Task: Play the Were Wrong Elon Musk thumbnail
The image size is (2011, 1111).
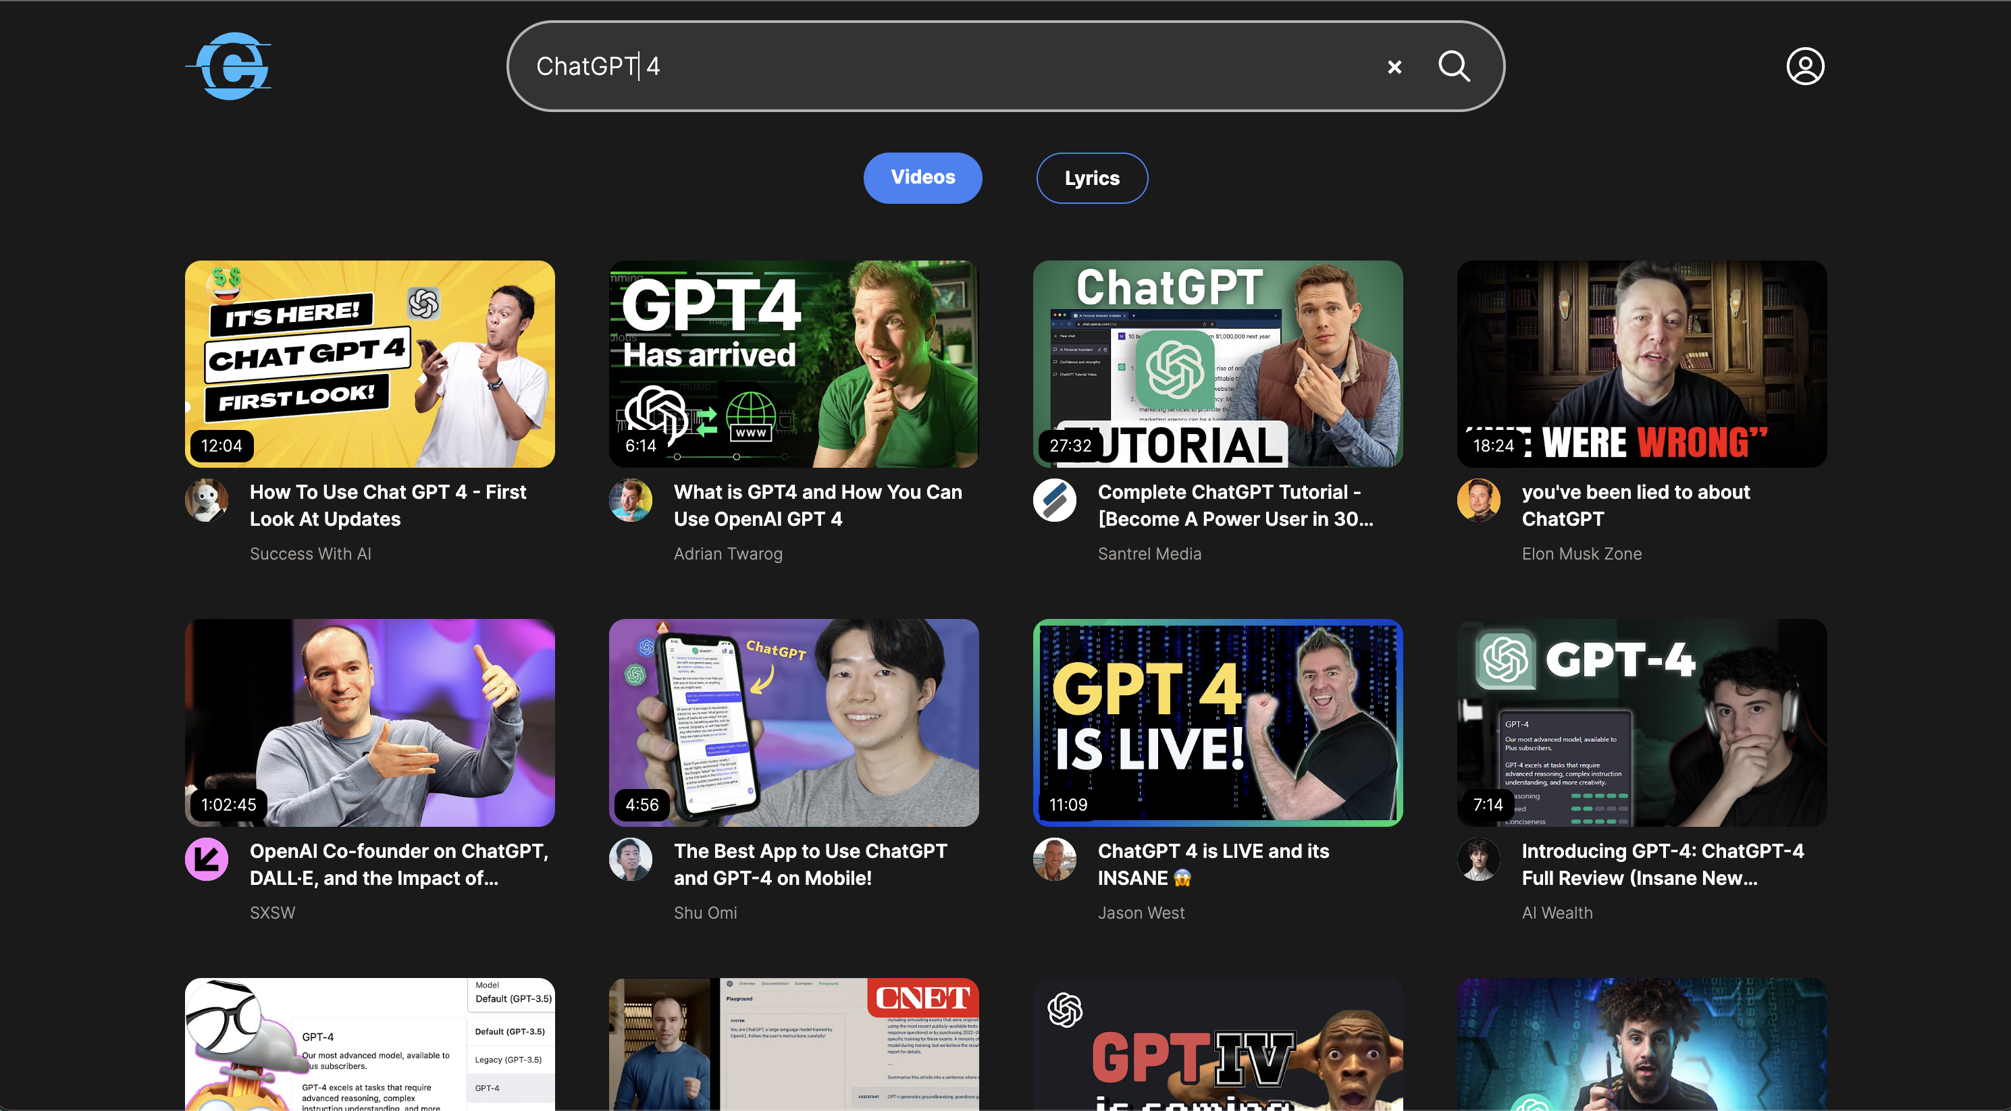Action: pos(1641,364)
